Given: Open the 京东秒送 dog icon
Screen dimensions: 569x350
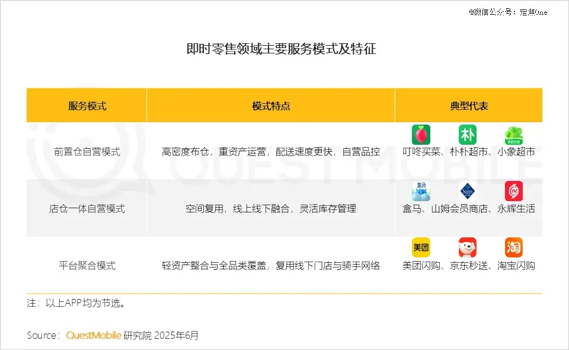Looking at the screenshot, I should [467, 247].
